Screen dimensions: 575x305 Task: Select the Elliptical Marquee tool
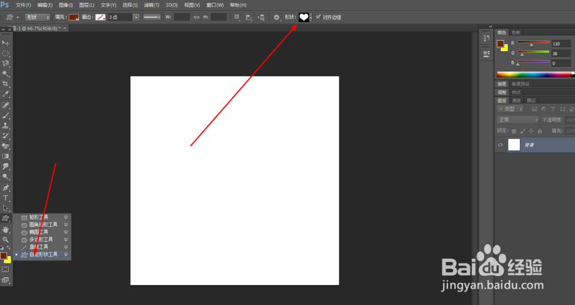[6, 53]
